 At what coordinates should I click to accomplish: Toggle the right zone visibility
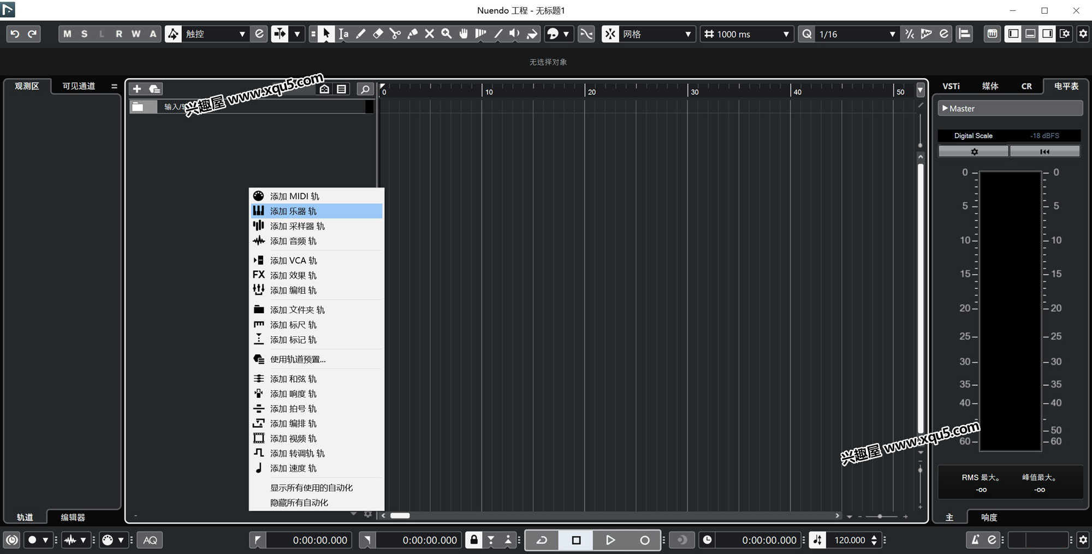(1047, 34)
